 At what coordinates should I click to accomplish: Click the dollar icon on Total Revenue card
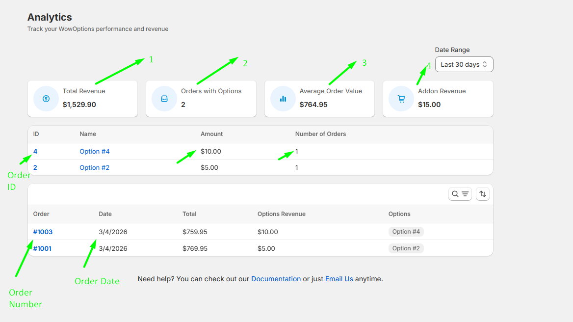46,99
